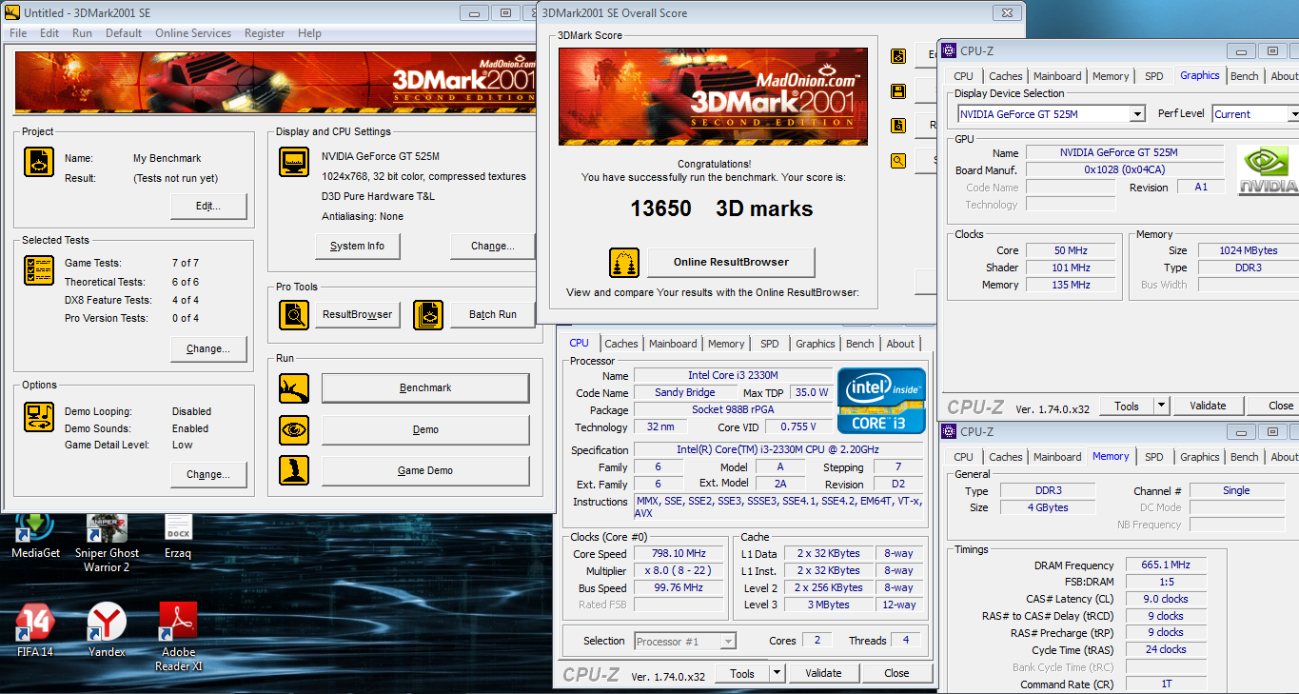This screenshot has height=694, width=1299.
Task: Open Display Device Selection dropdown
Action: (x=1137, y=114)
